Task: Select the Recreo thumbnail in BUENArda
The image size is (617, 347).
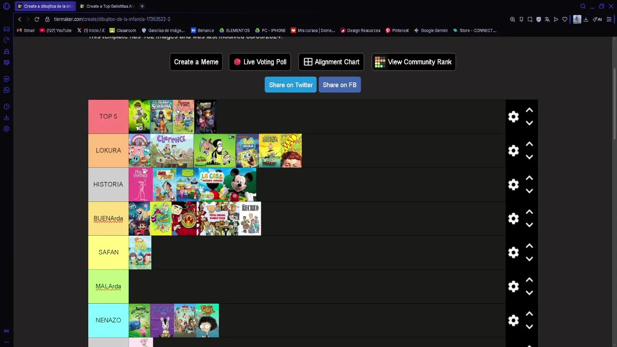Action: pos(250,219)
